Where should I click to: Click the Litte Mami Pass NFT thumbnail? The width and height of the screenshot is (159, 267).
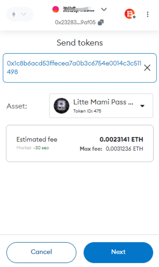(x=61, y=106)
